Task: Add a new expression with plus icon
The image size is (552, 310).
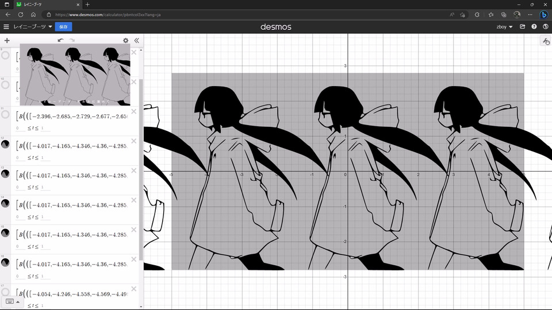Action: (x=7, y=40)
